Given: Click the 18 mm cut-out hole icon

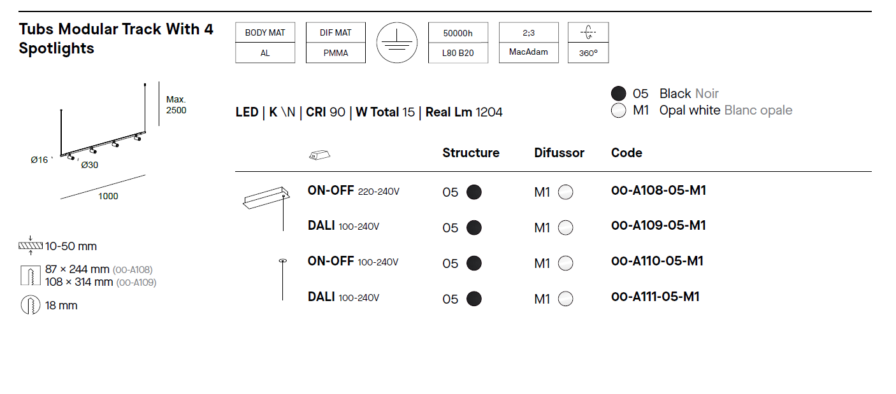Looking at the screenshot, I should (30, 306).
